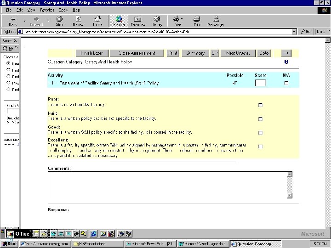This screenshot has height=248, width=331.
Task: Click the small SP button beside Summary
Action: click(215, 53)
